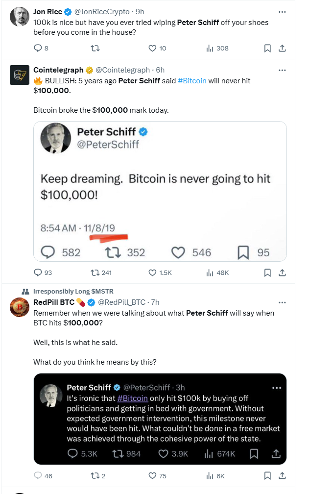Bookmark the Cointelegraph tweet

(267, 272)
